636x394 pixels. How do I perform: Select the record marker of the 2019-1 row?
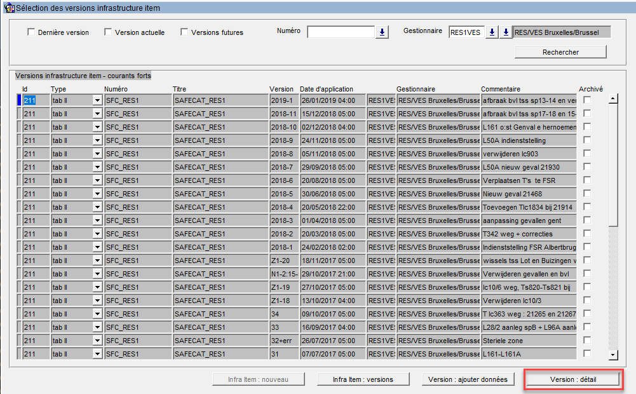(19, 100)
